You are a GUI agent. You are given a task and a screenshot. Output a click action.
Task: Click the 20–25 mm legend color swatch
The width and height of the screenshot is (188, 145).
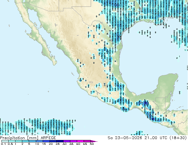(x=53, y=141)
